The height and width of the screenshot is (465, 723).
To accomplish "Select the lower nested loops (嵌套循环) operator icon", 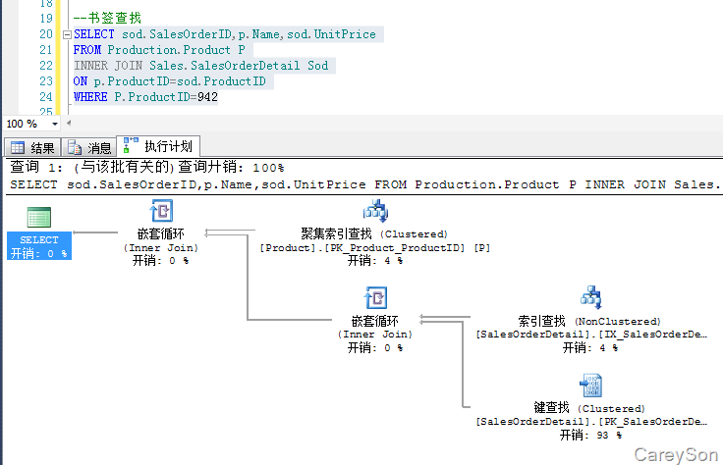I will (374, 297).
